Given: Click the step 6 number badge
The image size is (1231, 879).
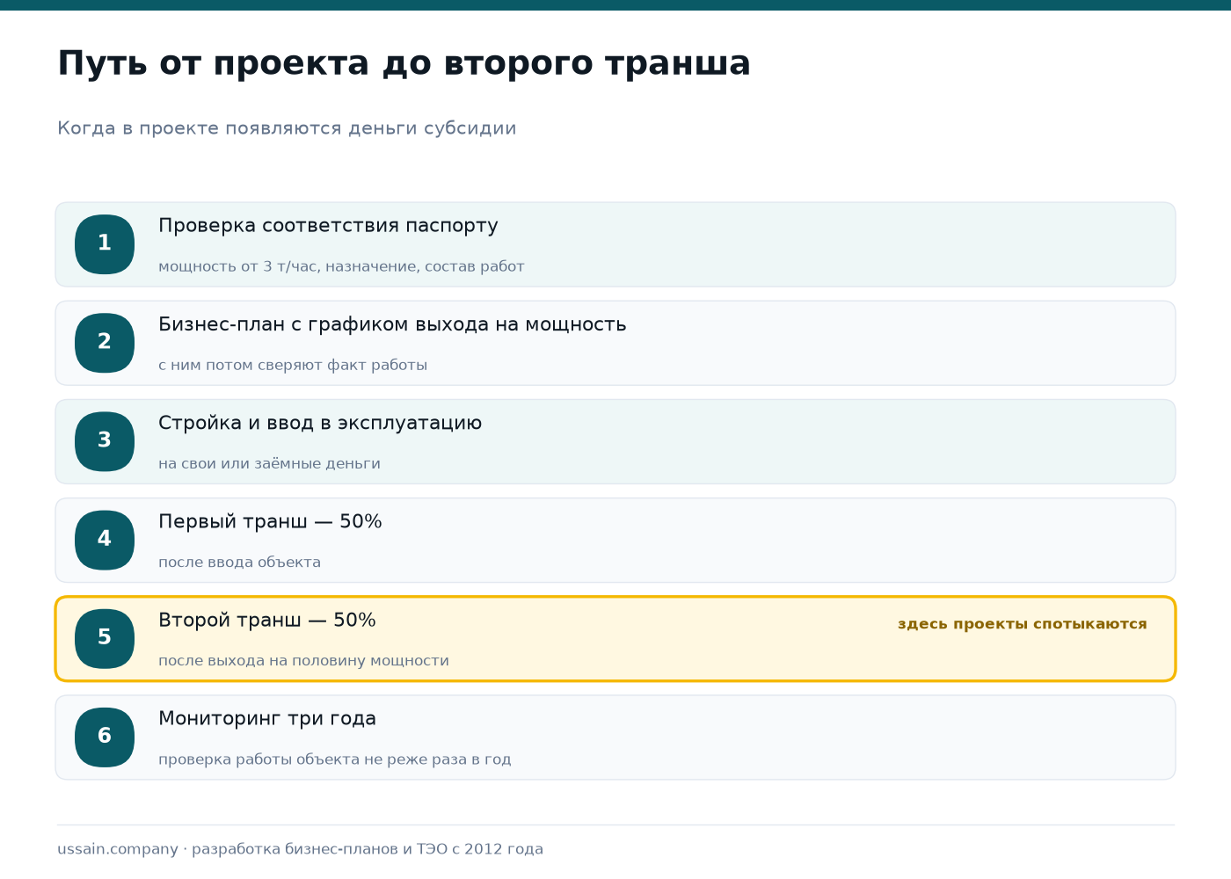Looking at the screenshot, I should [x=105, y=737].
